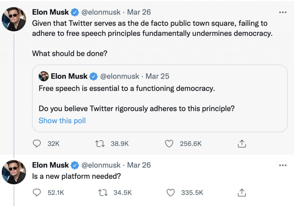
Task: Like the tweet with 335.5K likes
Action: pos(171,193)
